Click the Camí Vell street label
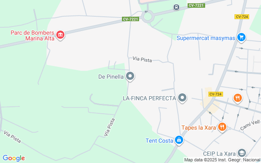 pos(250,125)
